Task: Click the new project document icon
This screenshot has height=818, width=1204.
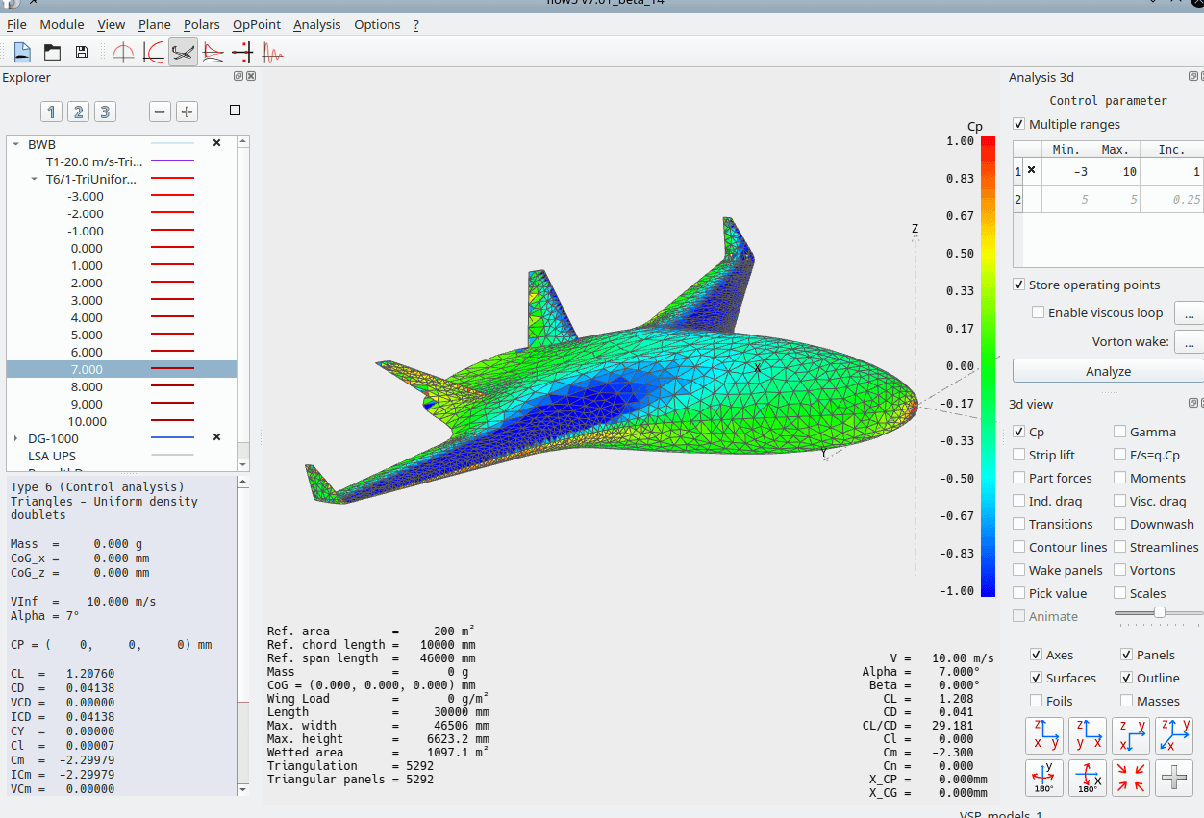Action: [22, 53]
